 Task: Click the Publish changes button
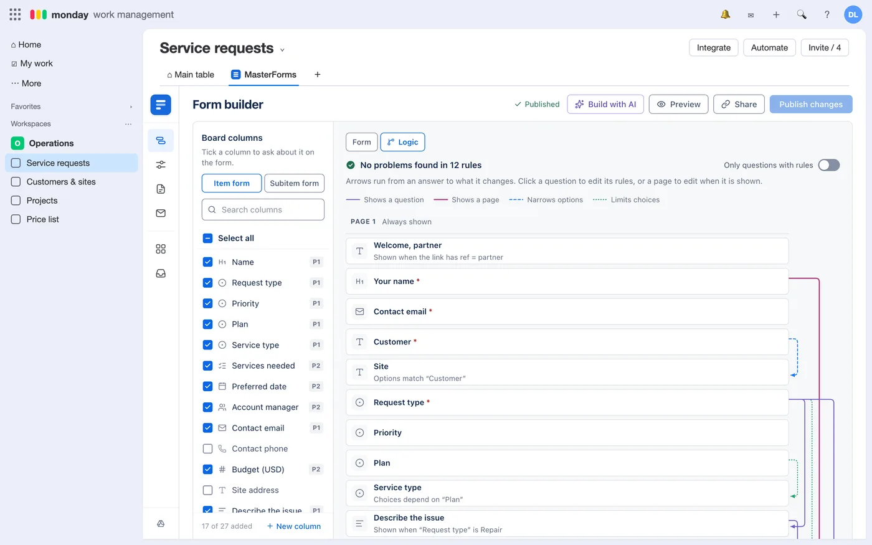tap(811, 105)
